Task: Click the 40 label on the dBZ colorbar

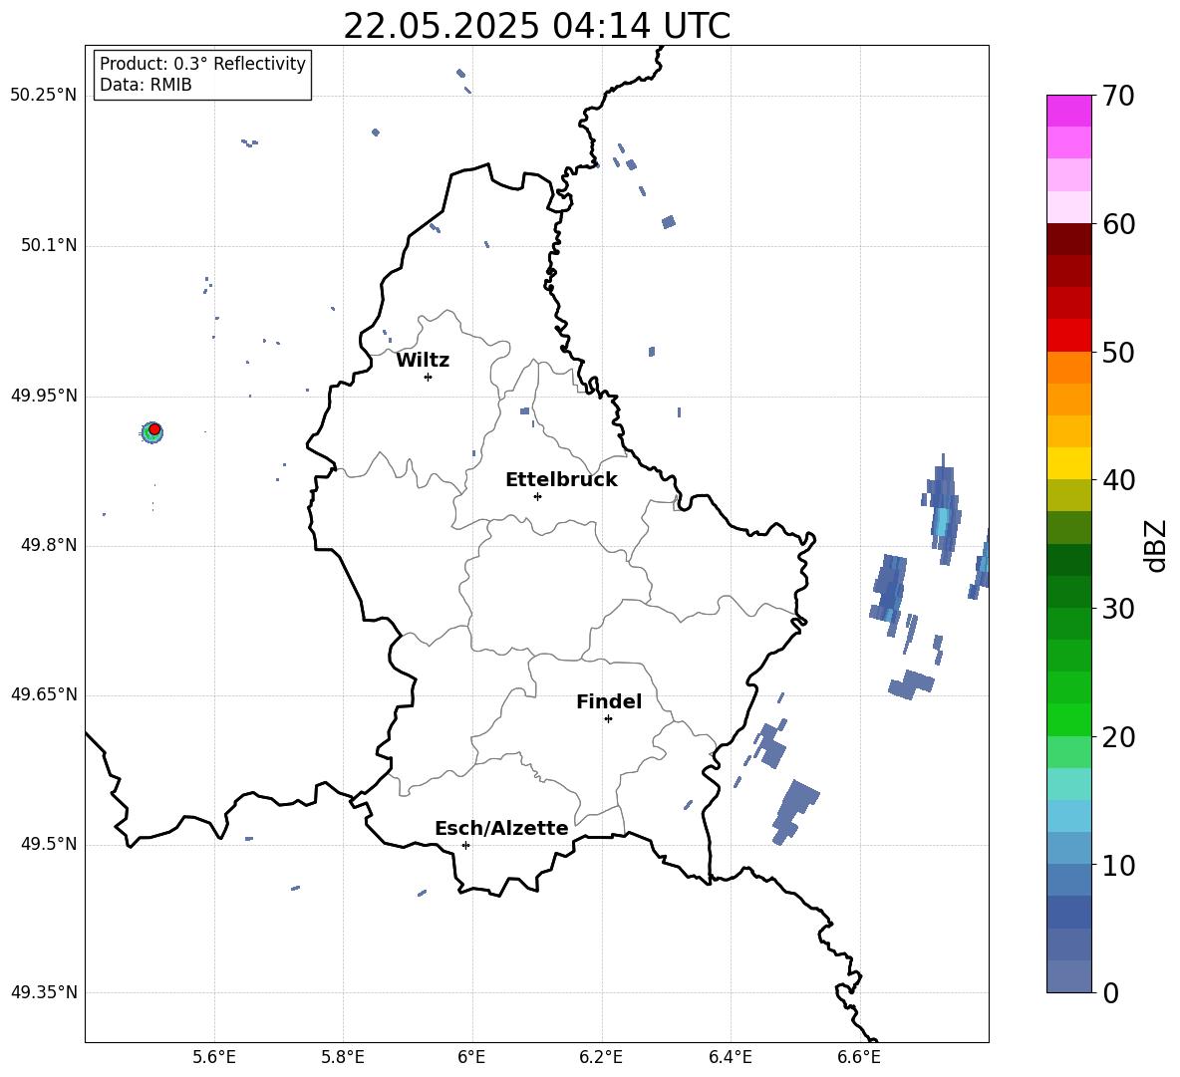Action: pyautogui.click(x=1118, y=480)
